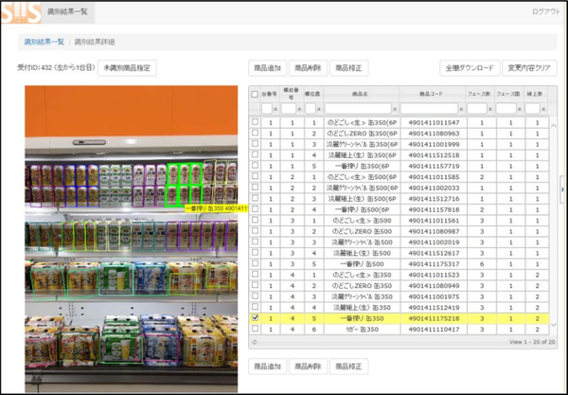Sort by the フェース数 column header
Viewport: 568px width, 395px height.
(x=479, y=94)
